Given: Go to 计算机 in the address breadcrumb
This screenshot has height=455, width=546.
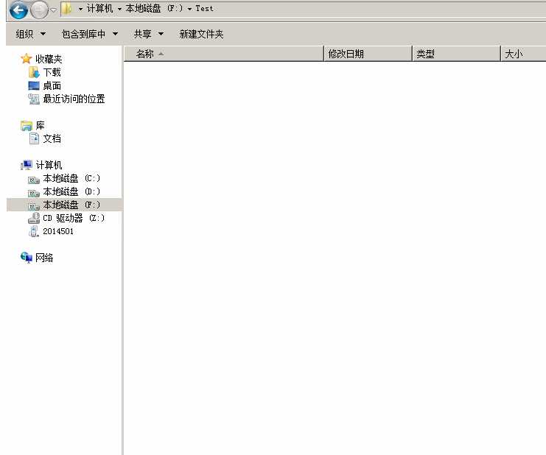Looking at the screenshot, I should coord(100,8).
